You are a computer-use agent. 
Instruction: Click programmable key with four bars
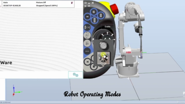95,20
